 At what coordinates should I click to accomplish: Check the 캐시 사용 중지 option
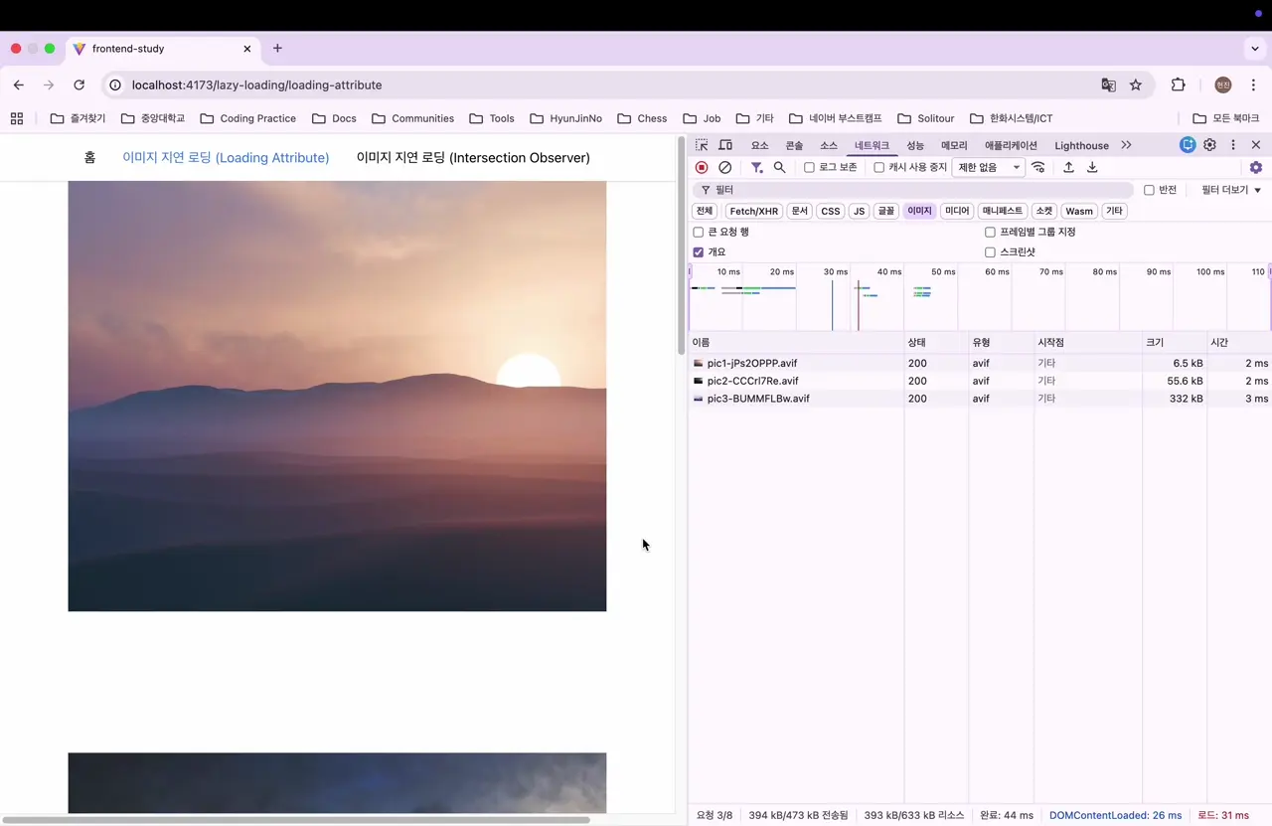coord(879,168)
